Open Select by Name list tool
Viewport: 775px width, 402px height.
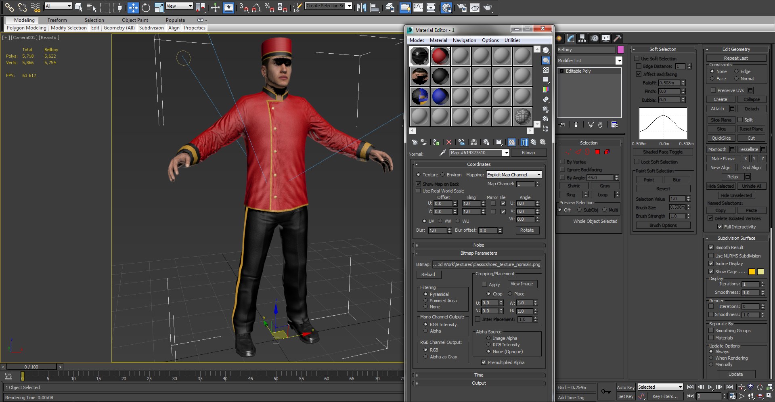(x=92, y=7)
